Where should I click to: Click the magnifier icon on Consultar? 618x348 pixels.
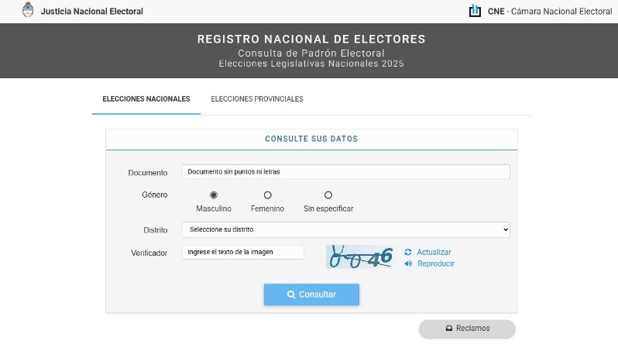[291, 295]
